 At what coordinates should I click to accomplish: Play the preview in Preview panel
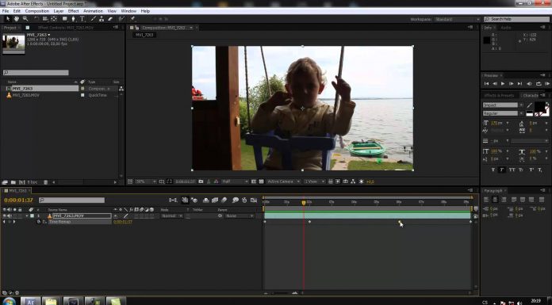coord(503,84)
